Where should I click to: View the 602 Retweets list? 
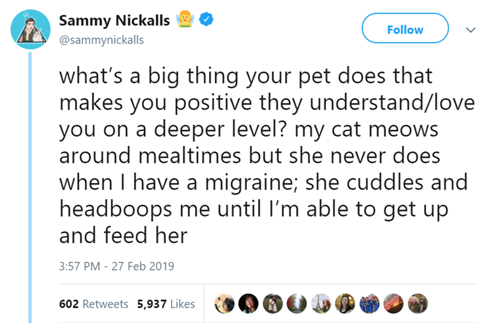click(93, 304)
